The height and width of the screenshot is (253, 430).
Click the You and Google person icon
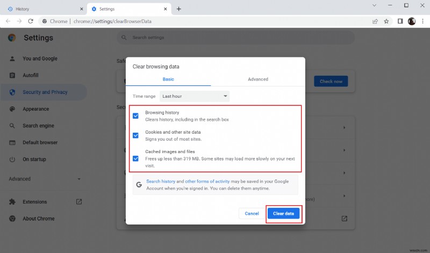pos(12,59)
